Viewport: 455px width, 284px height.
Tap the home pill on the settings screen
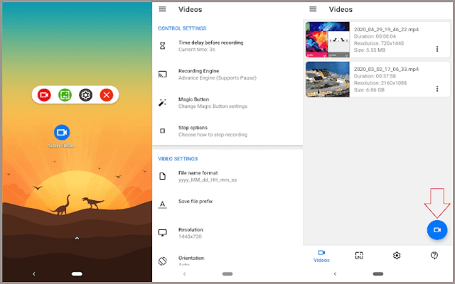pos(227,274)
